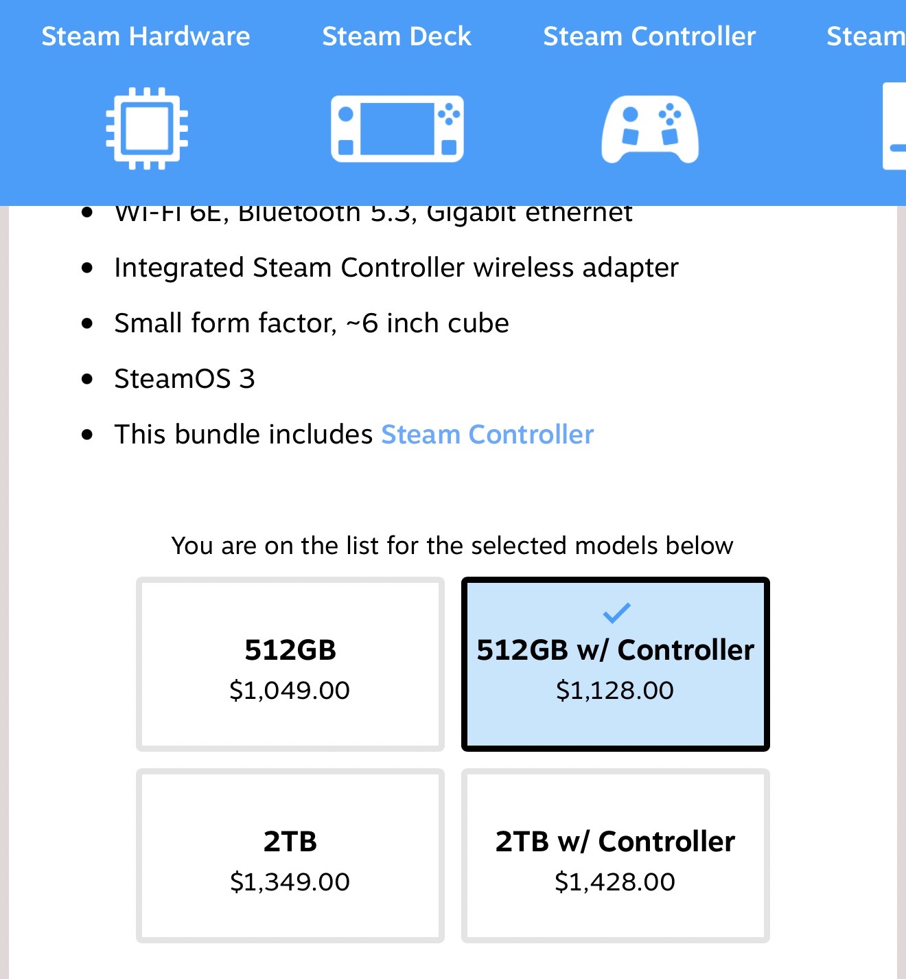The width and height of the screenshot is (906, 979).
Task: Click the "You are on the list" notice
Action: (452, 546)
